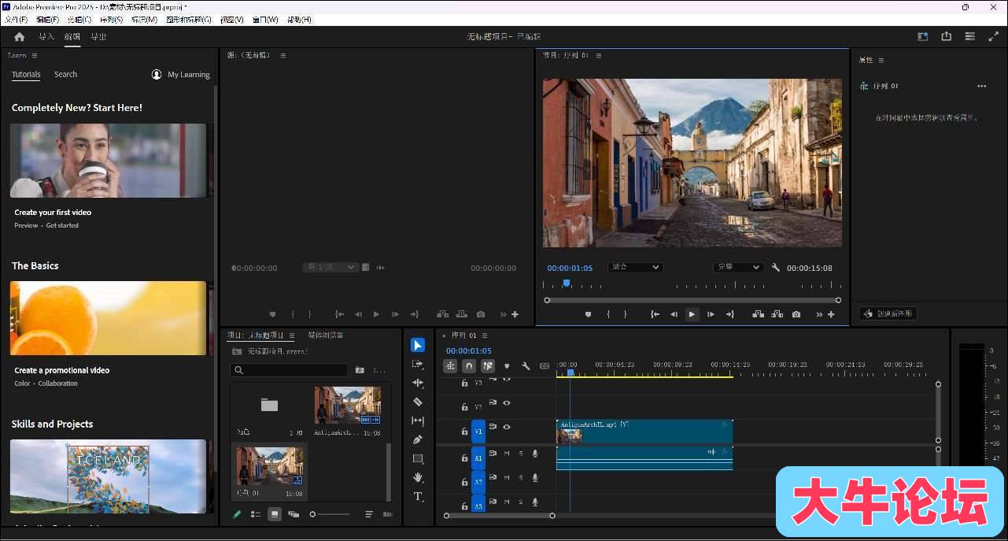
Task: Open the timeline sequence panel menu
Action: pos(485,335)
